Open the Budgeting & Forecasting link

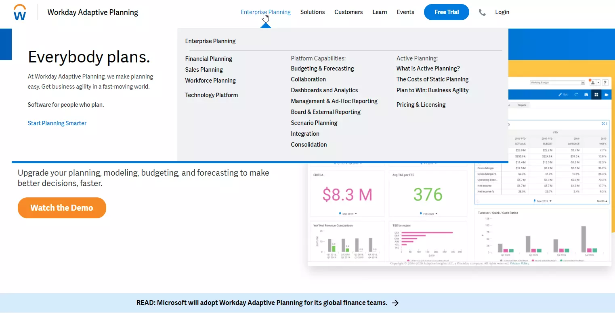(322, 68)
